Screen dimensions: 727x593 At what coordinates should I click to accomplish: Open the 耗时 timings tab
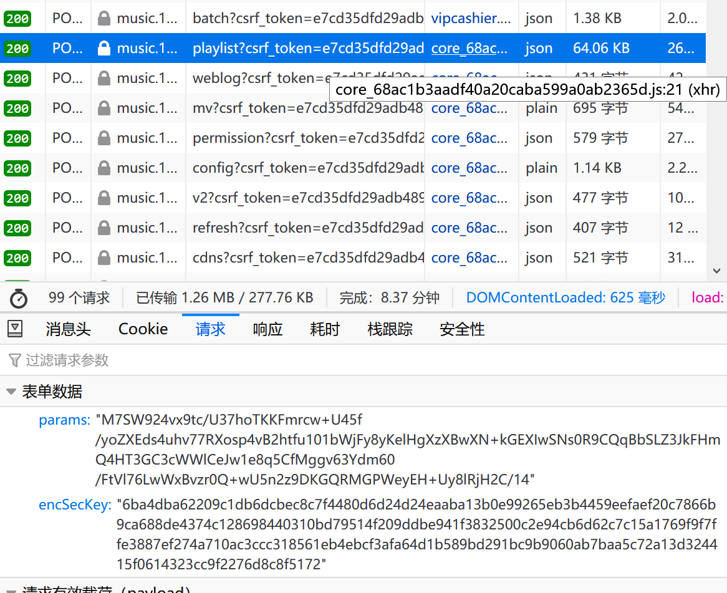[x=325, y=329]
